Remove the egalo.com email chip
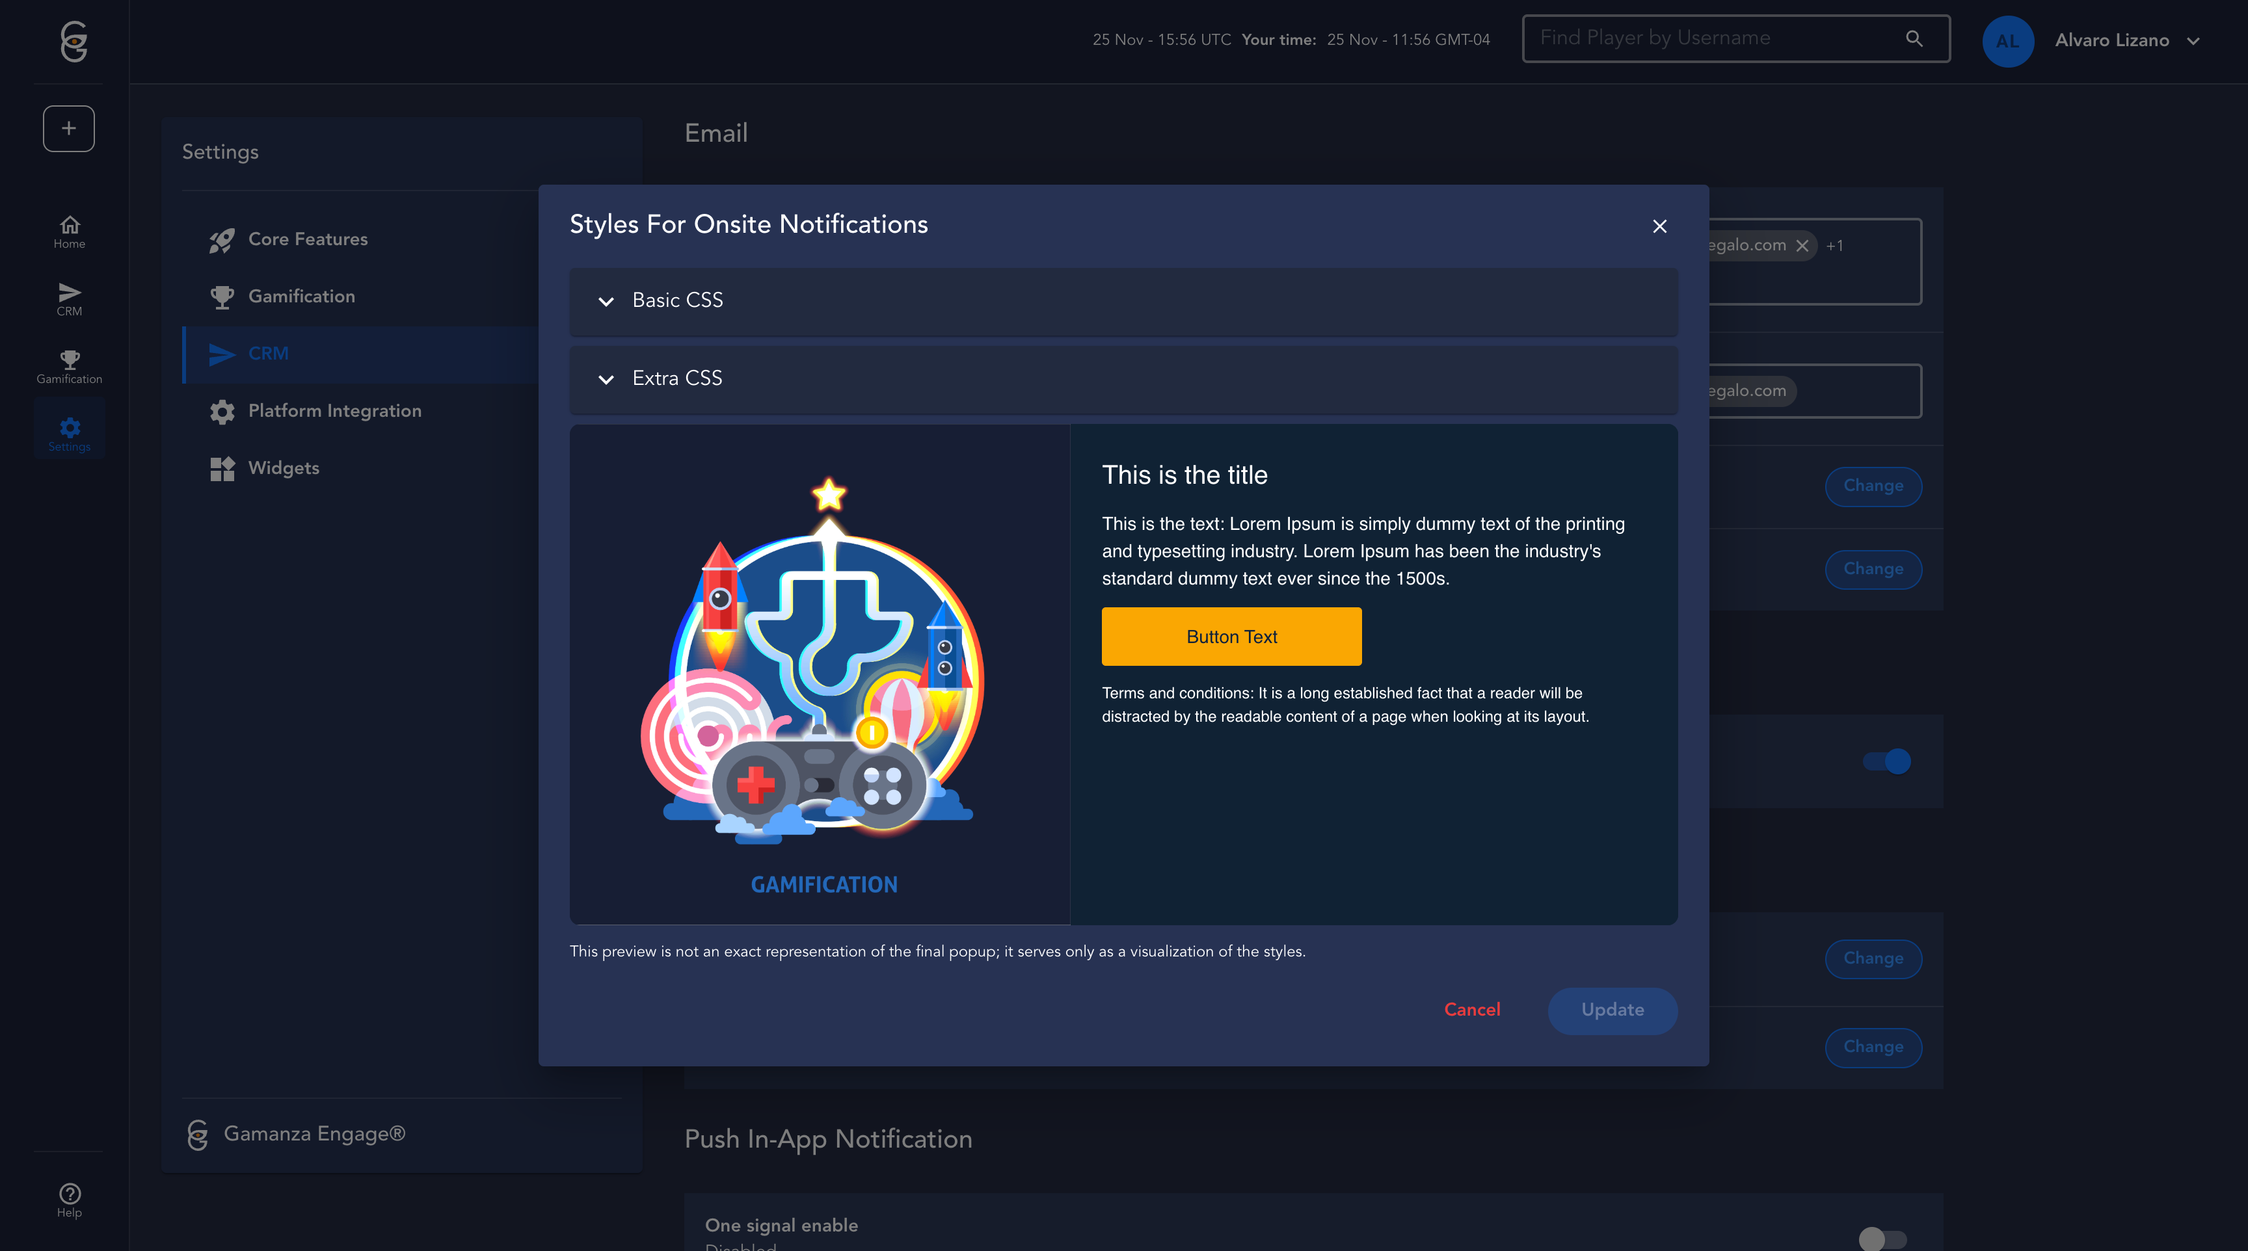Screen dimensions: 2248x1251 (1802, 246)
